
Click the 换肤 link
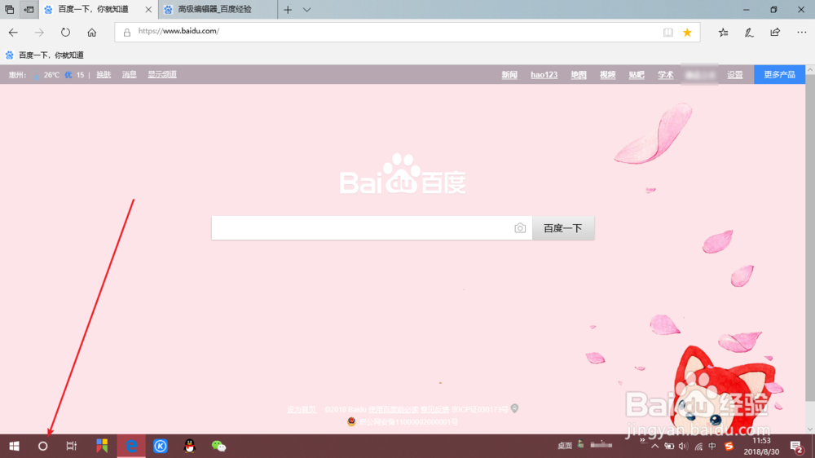coord(104,75)
